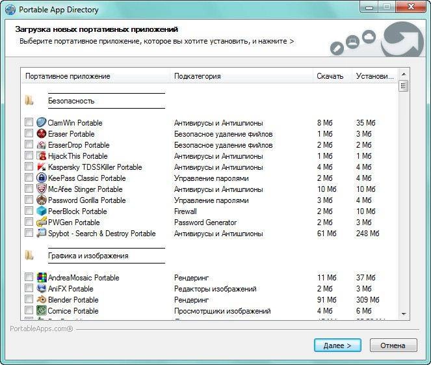Click the 309 Мб install size
Image resolution: width=431 pixels, height=365 pixels.
click(x=367, y=300)
